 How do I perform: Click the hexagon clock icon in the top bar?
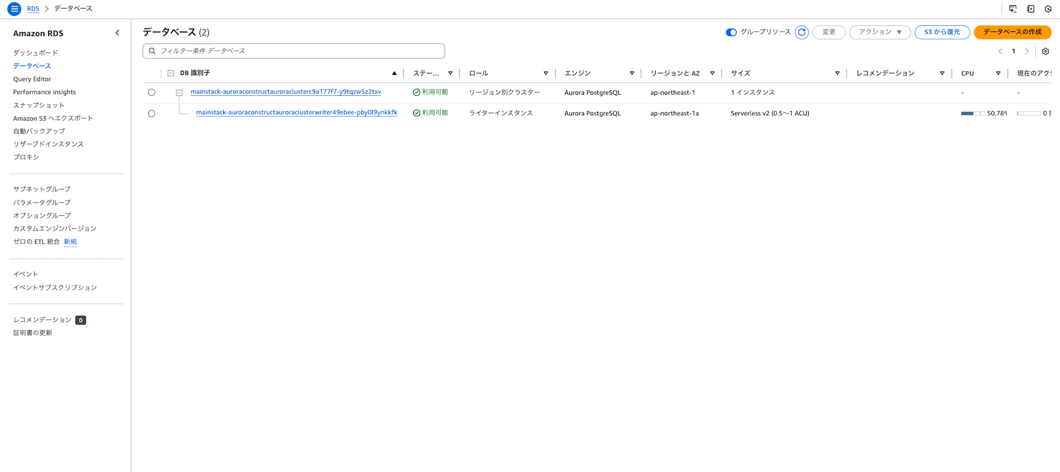1048,9
